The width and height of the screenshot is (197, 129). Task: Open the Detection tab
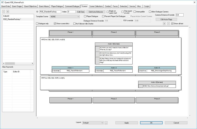[x=124, y=6]
